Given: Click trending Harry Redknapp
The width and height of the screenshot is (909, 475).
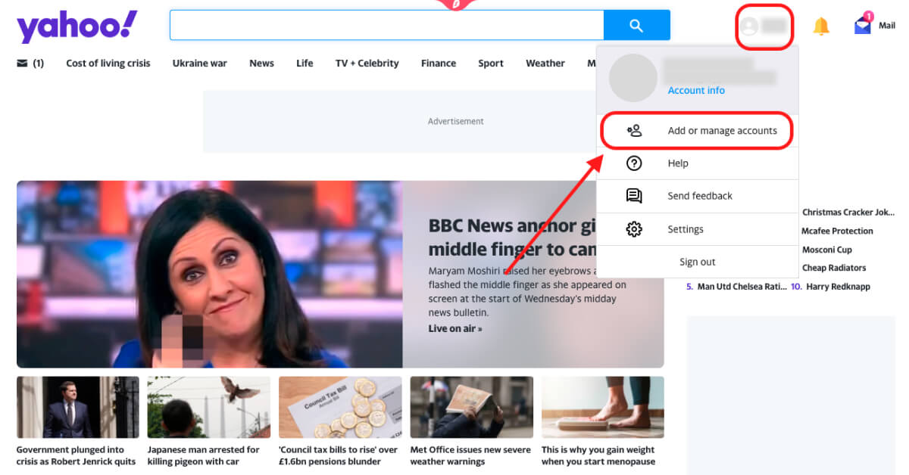Looking at the screenshot, I should tap(838, 287).
